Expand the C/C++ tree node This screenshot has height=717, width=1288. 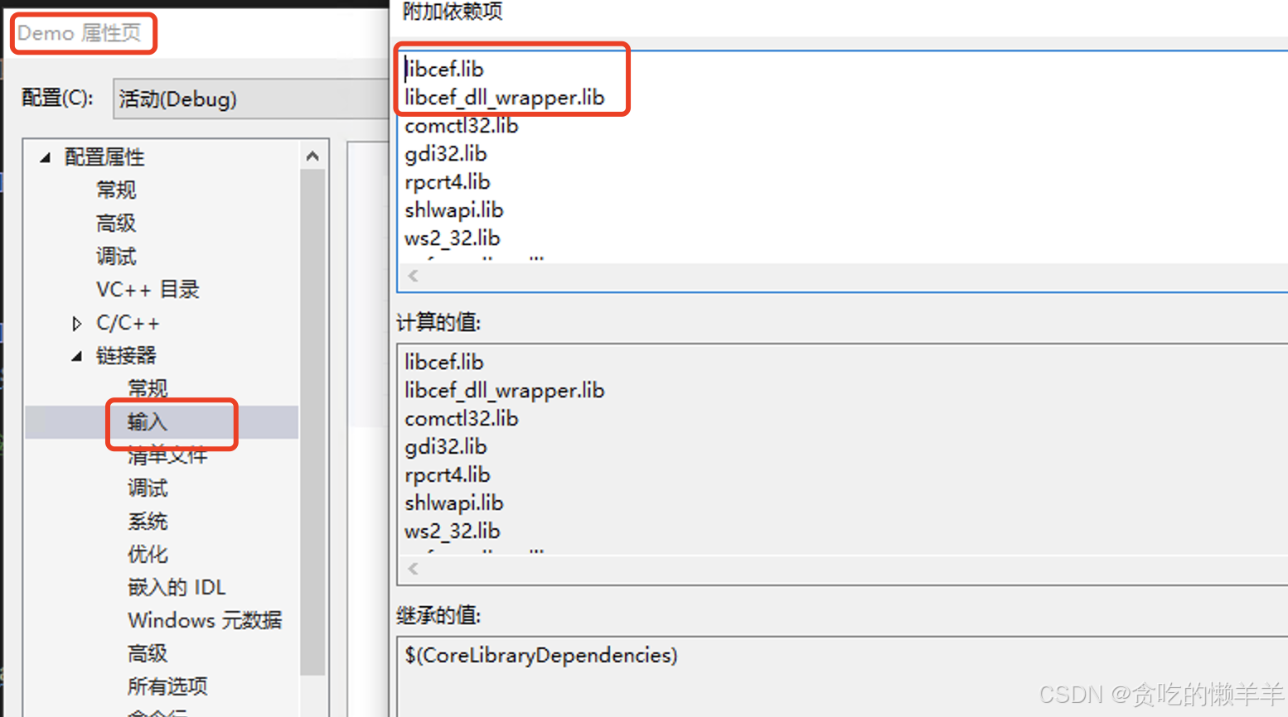[75, 323]
